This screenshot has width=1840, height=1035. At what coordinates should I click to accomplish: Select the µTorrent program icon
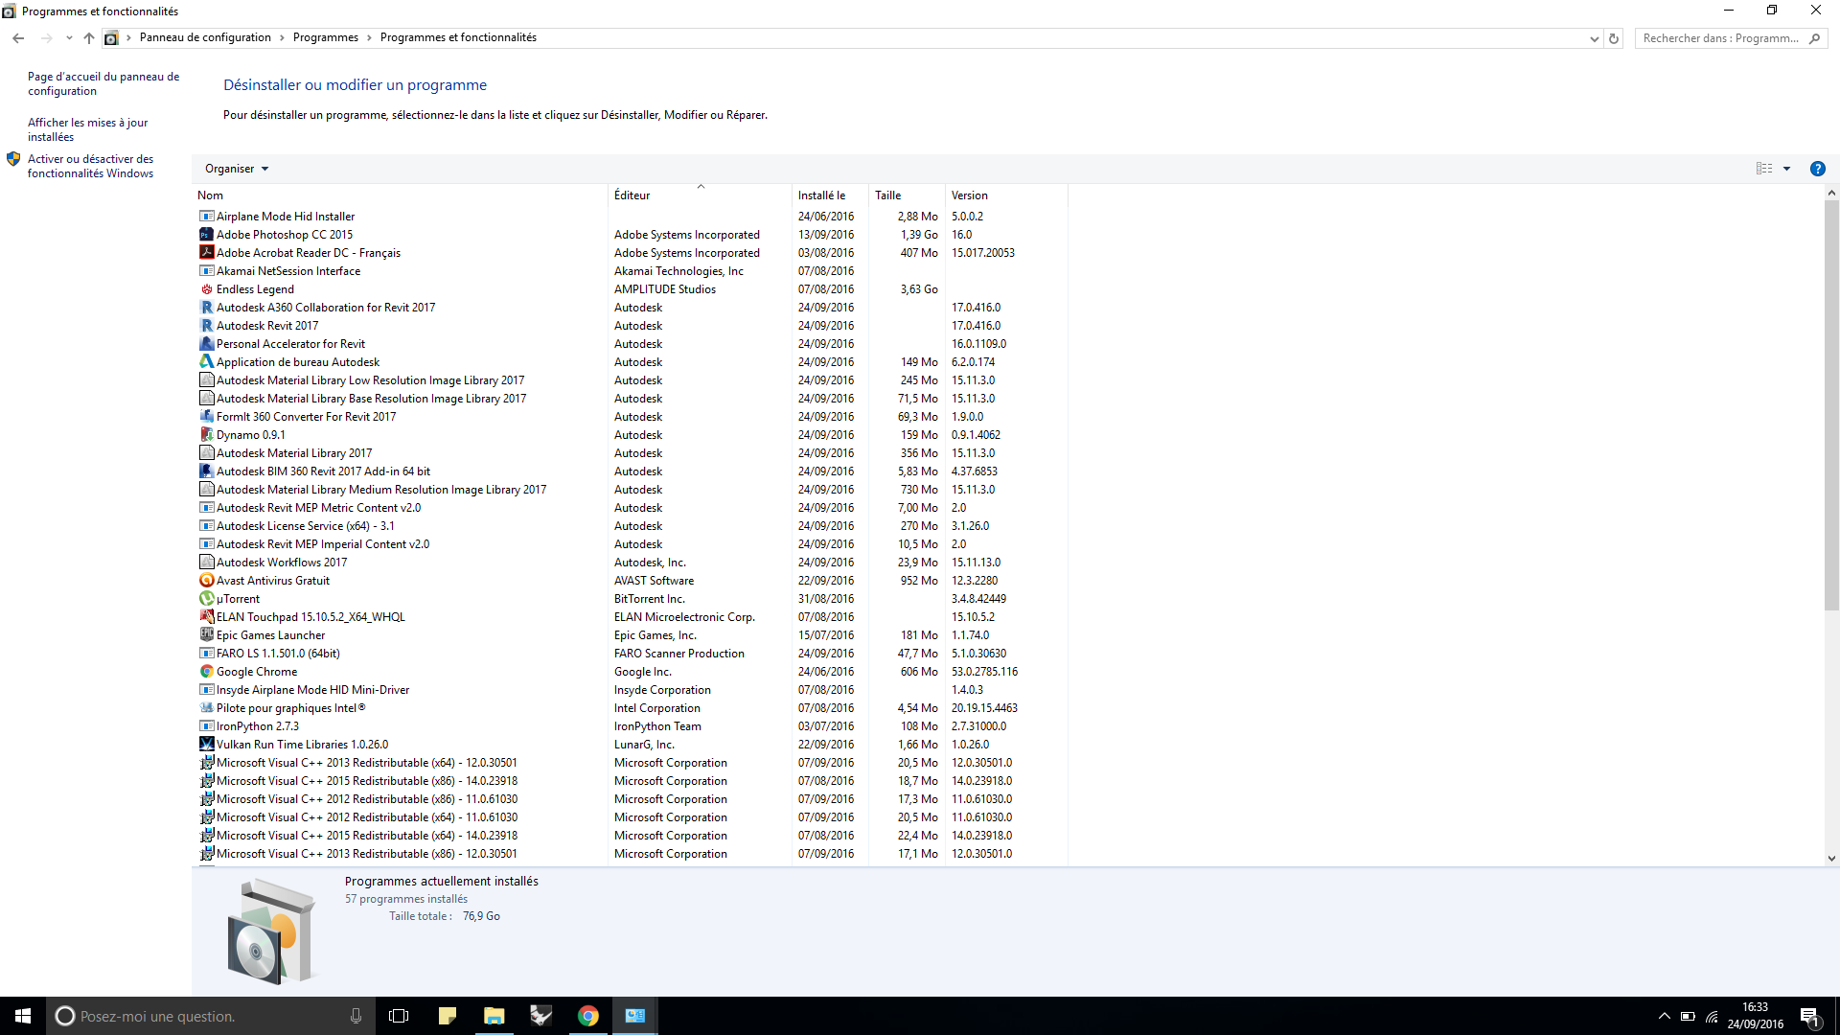(206, 599)
